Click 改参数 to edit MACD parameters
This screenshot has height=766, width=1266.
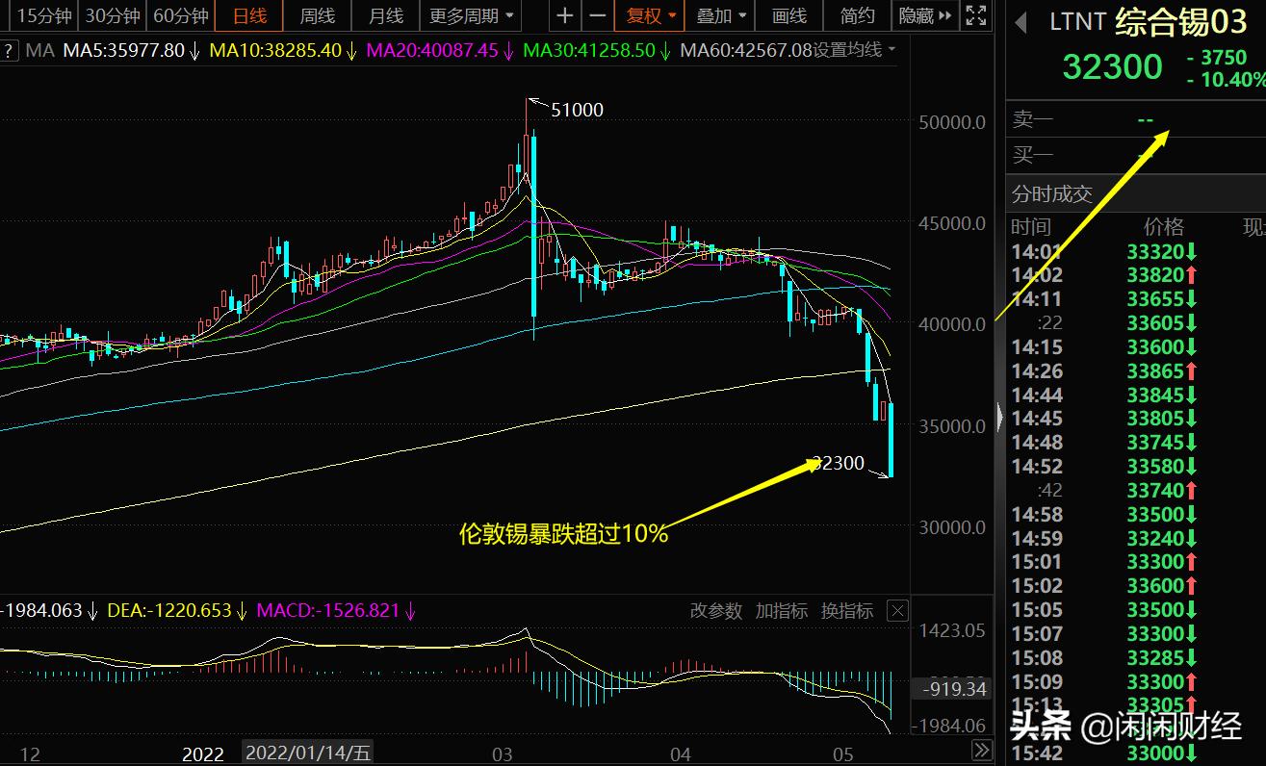[x=716, y=610]
